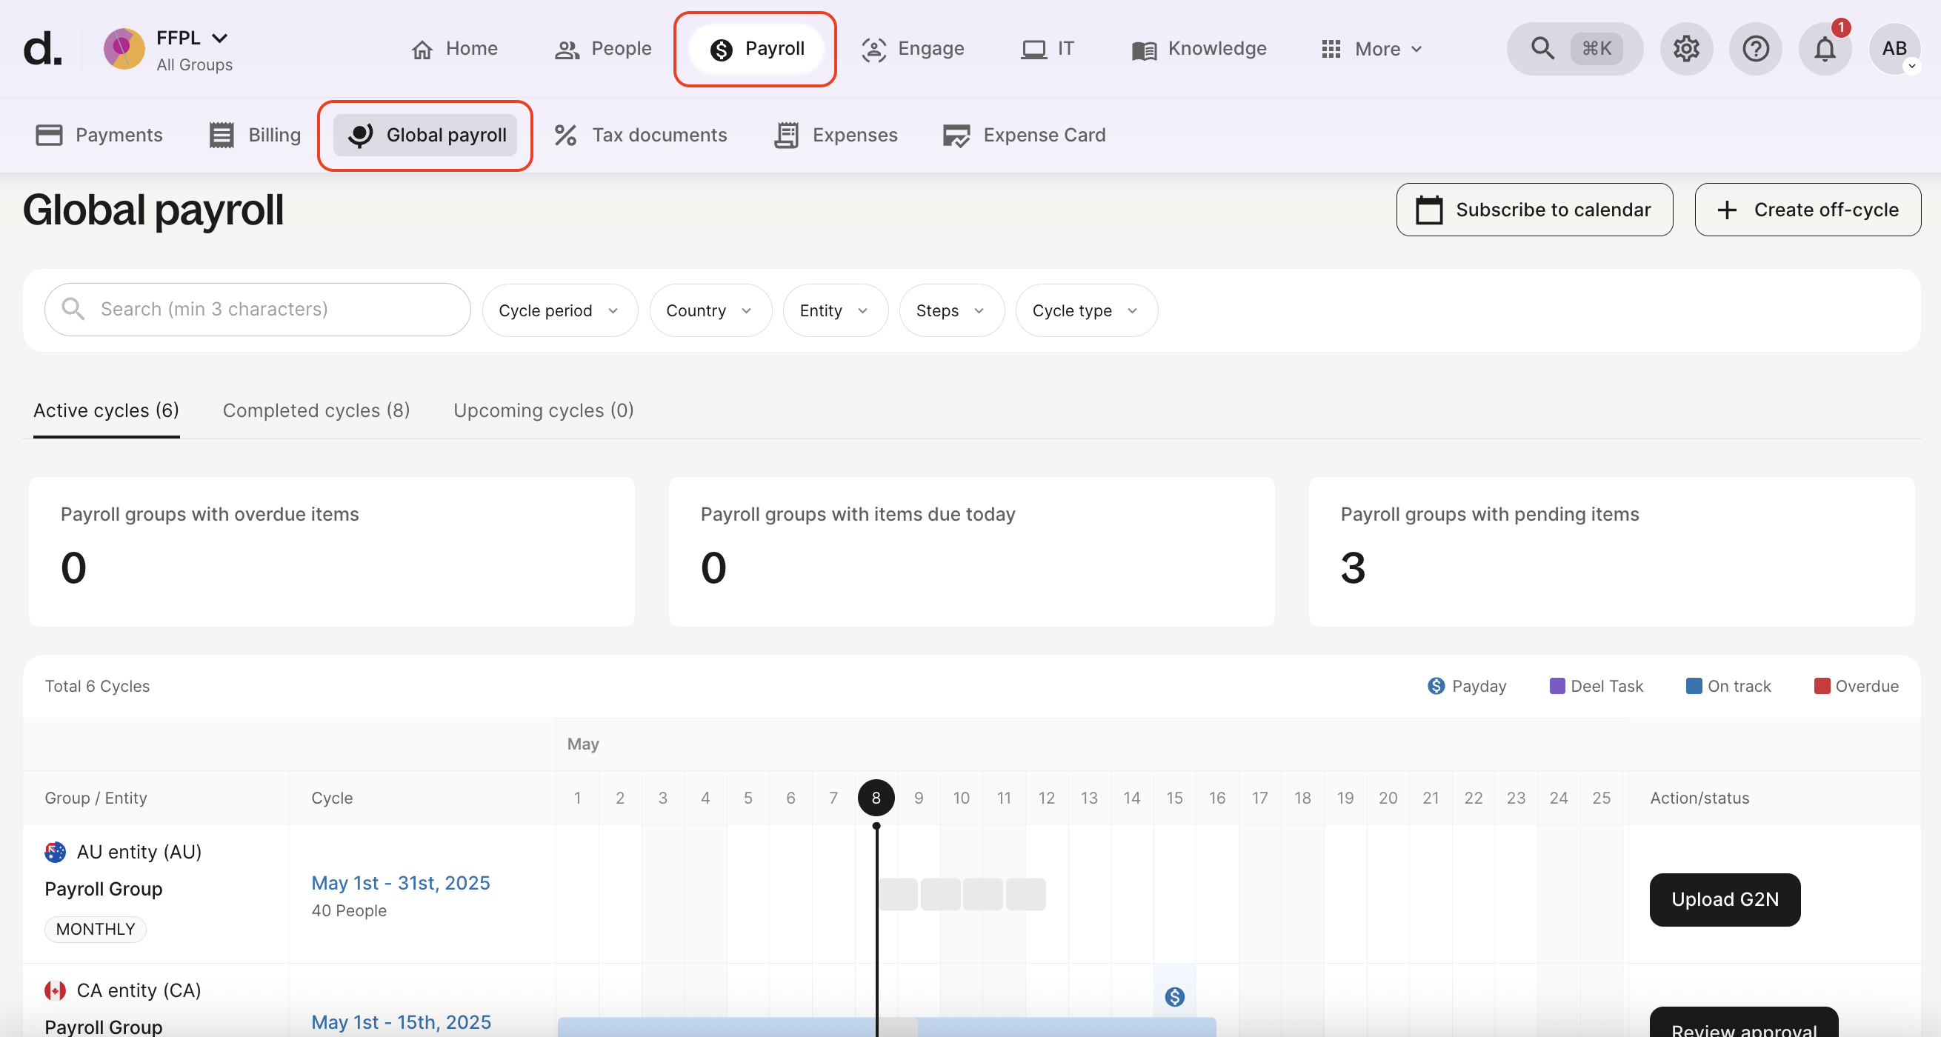1941x1037 pixels.
Task: Click the ⌘K shortcut badge
Action: pos(1597,49)
